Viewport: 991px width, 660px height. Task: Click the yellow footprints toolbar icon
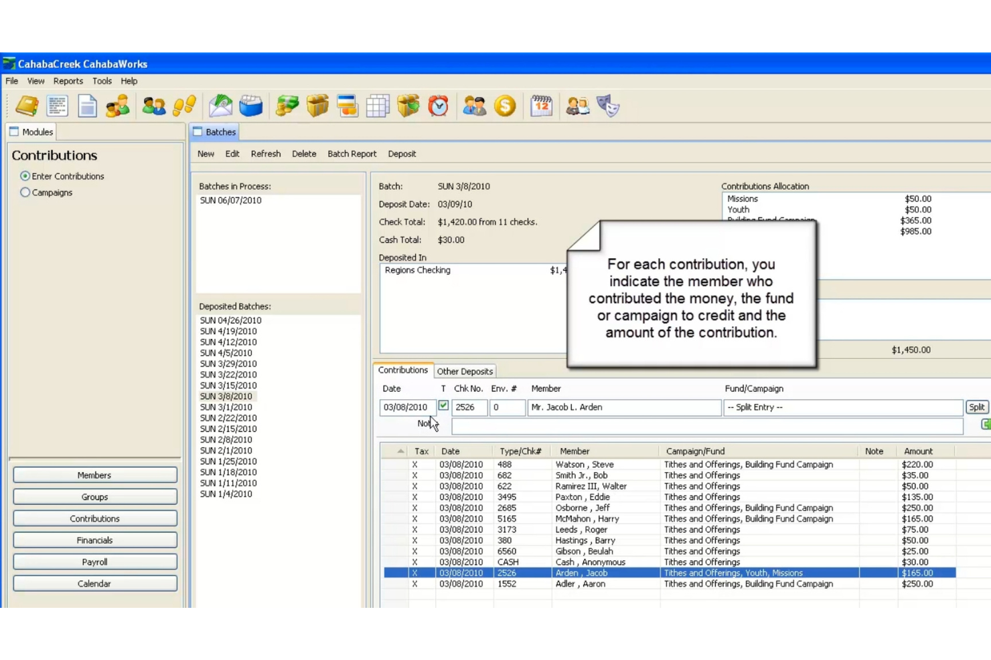click(184, 106)
